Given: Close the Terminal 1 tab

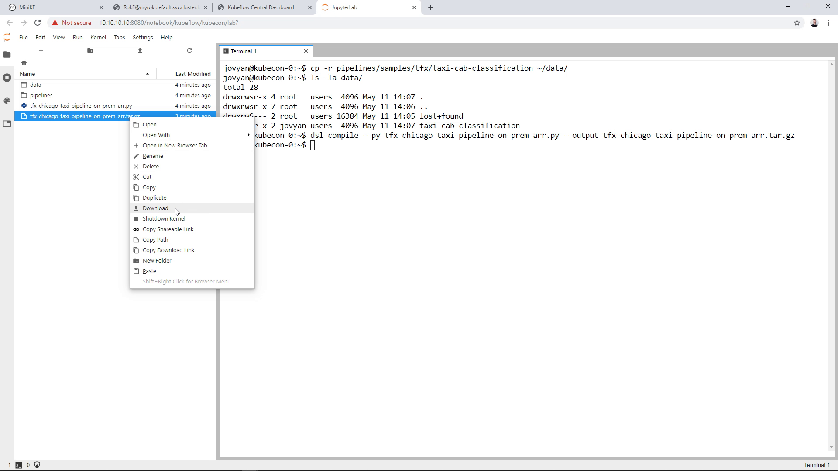Looking at the screenshot, I should [x=306, y=51].
